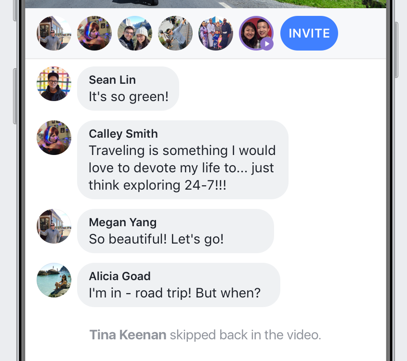Tap the purple play icon on last viewer
This screenshot has width=407, height=361.
tap(267, 44)
